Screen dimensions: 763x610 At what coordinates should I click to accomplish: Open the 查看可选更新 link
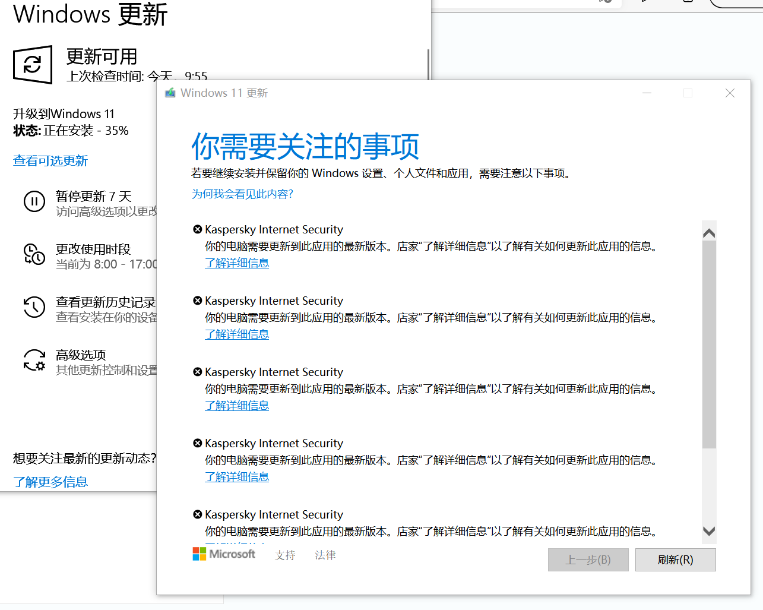[x=50, y=160]
